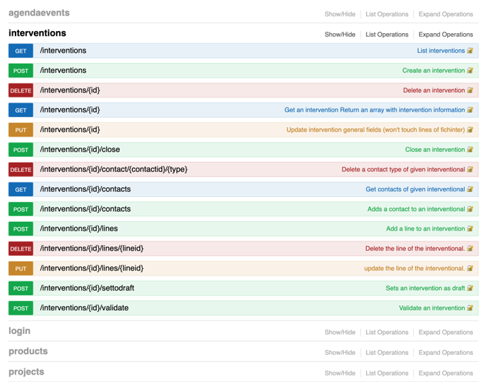The height and width of the screenshot is (382, 485).
Task: Click 'Validate an intervention' description link
Action: click(x=432, y=308)
